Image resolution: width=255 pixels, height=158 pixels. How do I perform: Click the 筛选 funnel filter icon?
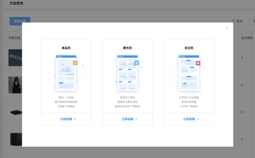[233, 21]
